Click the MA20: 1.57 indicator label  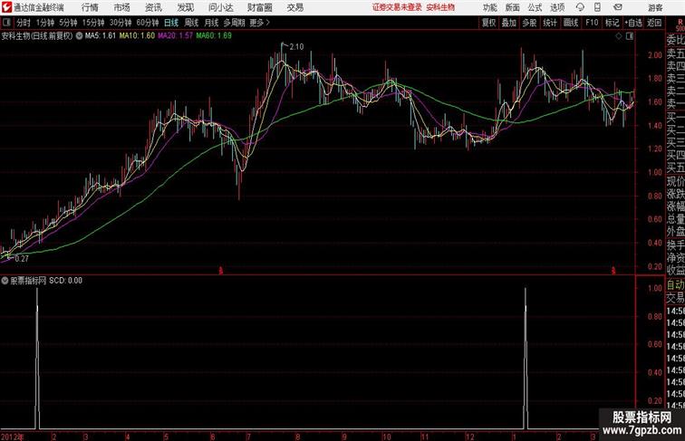pos(175,36)
